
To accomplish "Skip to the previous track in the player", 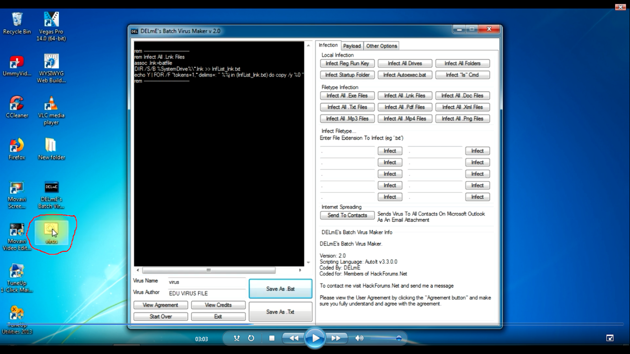I will pos(294,338).
